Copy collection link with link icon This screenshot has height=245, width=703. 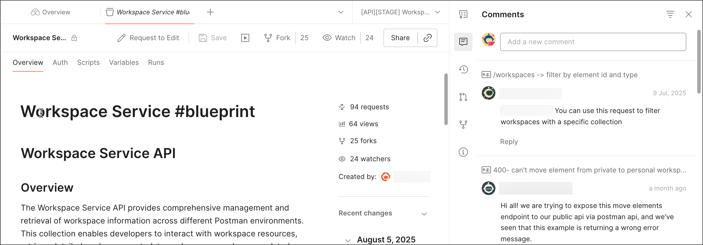click(x=428, y=38)
